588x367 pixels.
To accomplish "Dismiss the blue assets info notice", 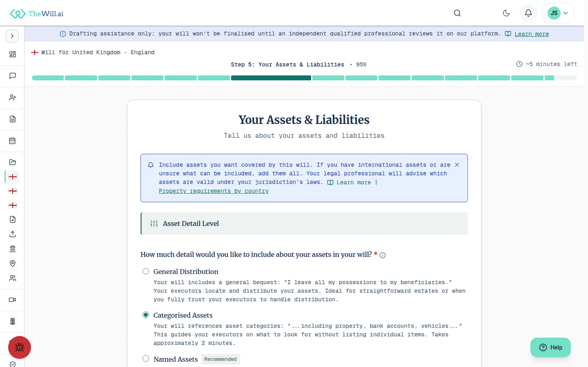I will point(457,165).
